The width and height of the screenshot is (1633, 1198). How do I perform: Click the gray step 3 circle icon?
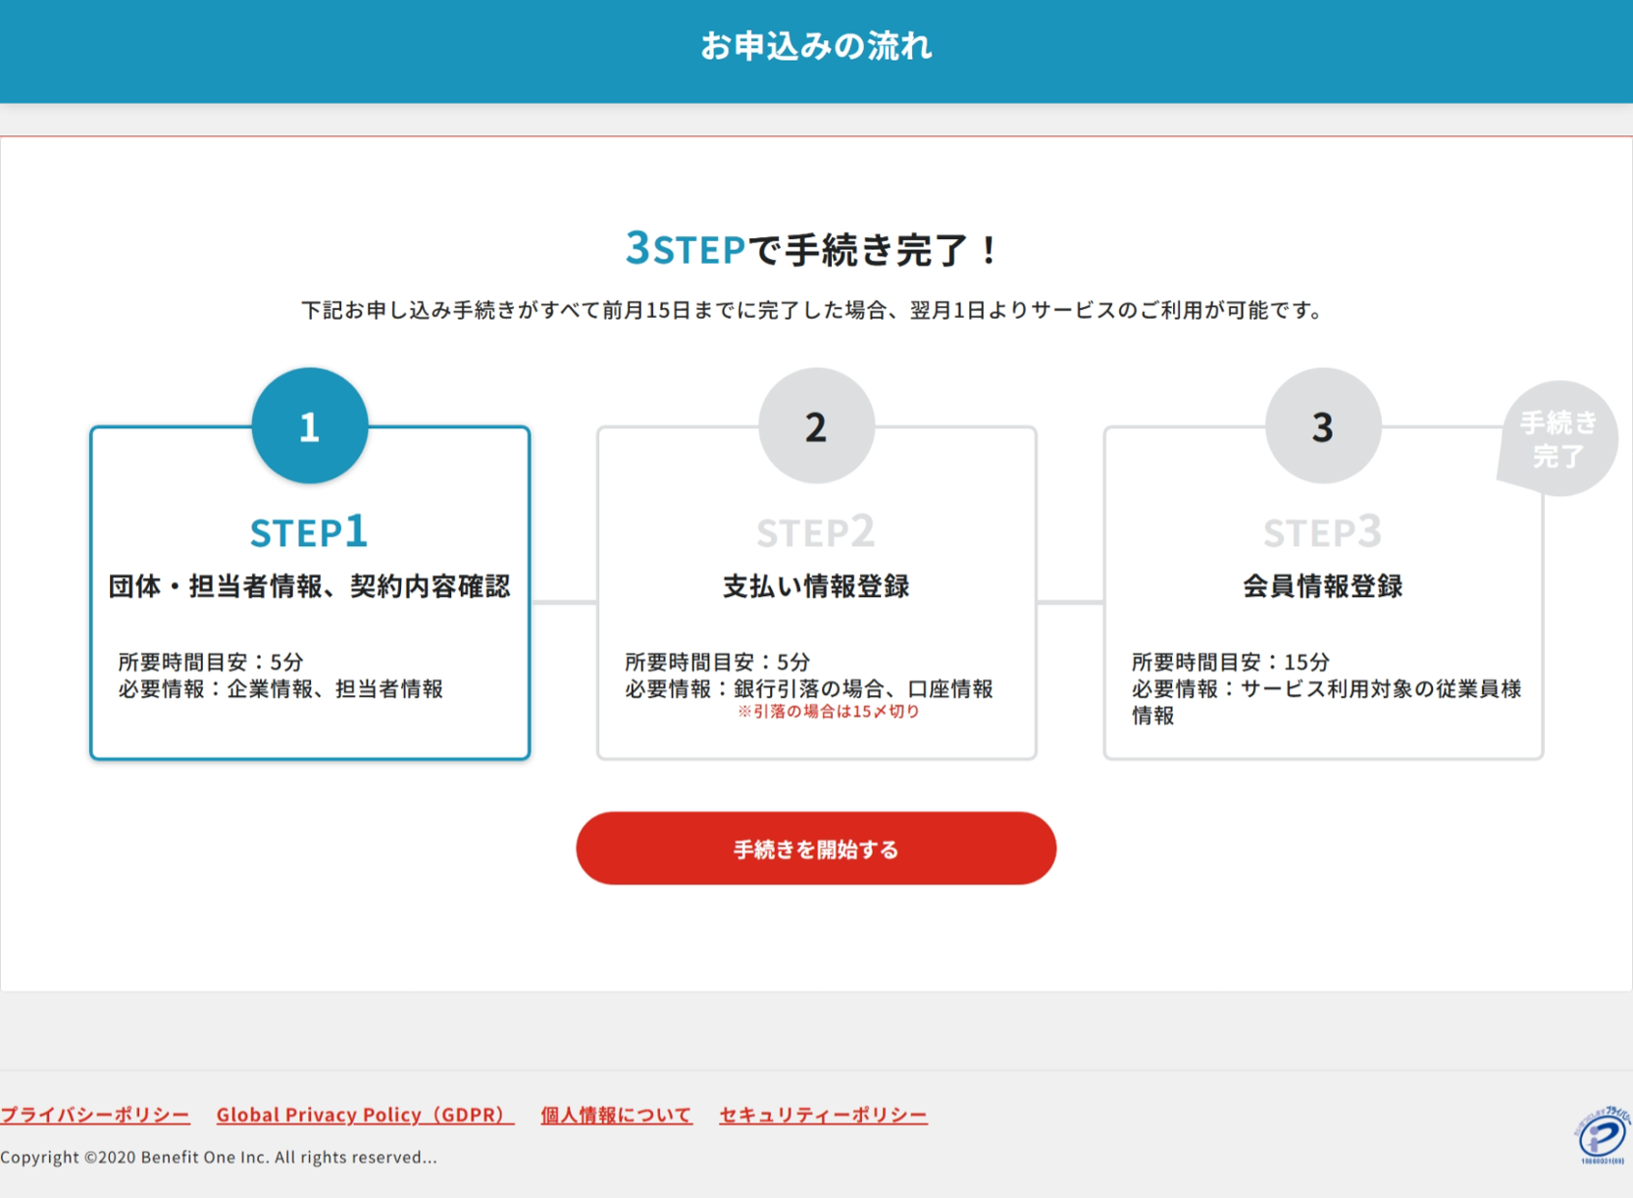point(1322,425)
